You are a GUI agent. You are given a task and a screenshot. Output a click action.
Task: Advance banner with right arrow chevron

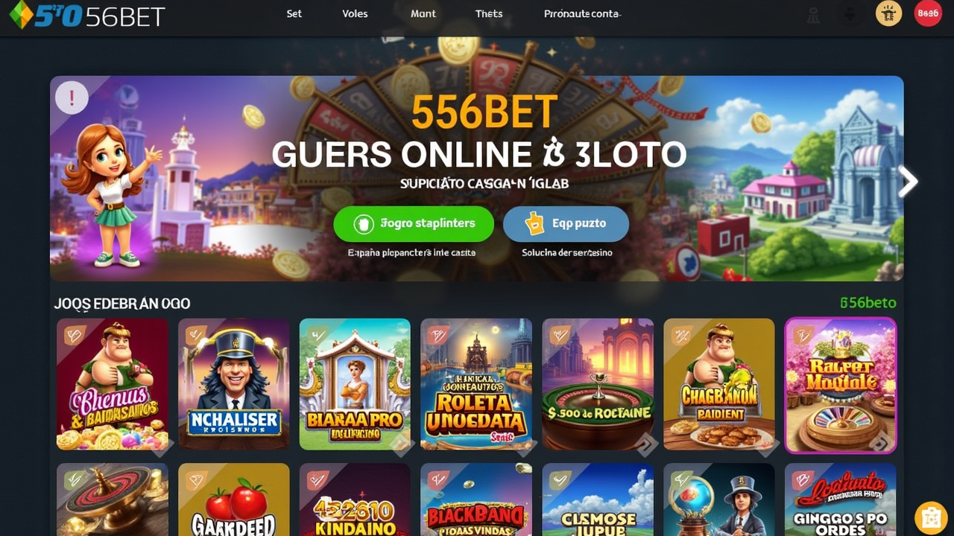(x=908, y=181)
